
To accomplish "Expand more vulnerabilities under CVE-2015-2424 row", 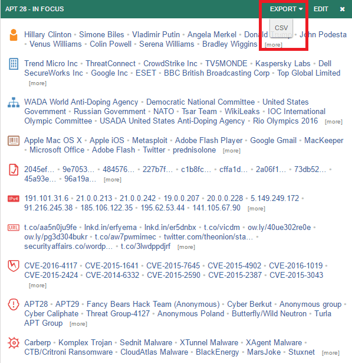I will 38,285.
